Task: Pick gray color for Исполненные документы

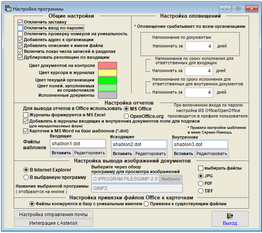Action: 107,95
